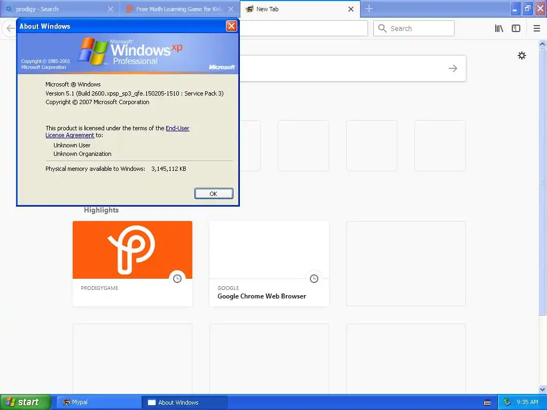The image size is (547, 410).
Task: Open the Windows Start menu
Action: pyautogui.click(x=25, y=402)
